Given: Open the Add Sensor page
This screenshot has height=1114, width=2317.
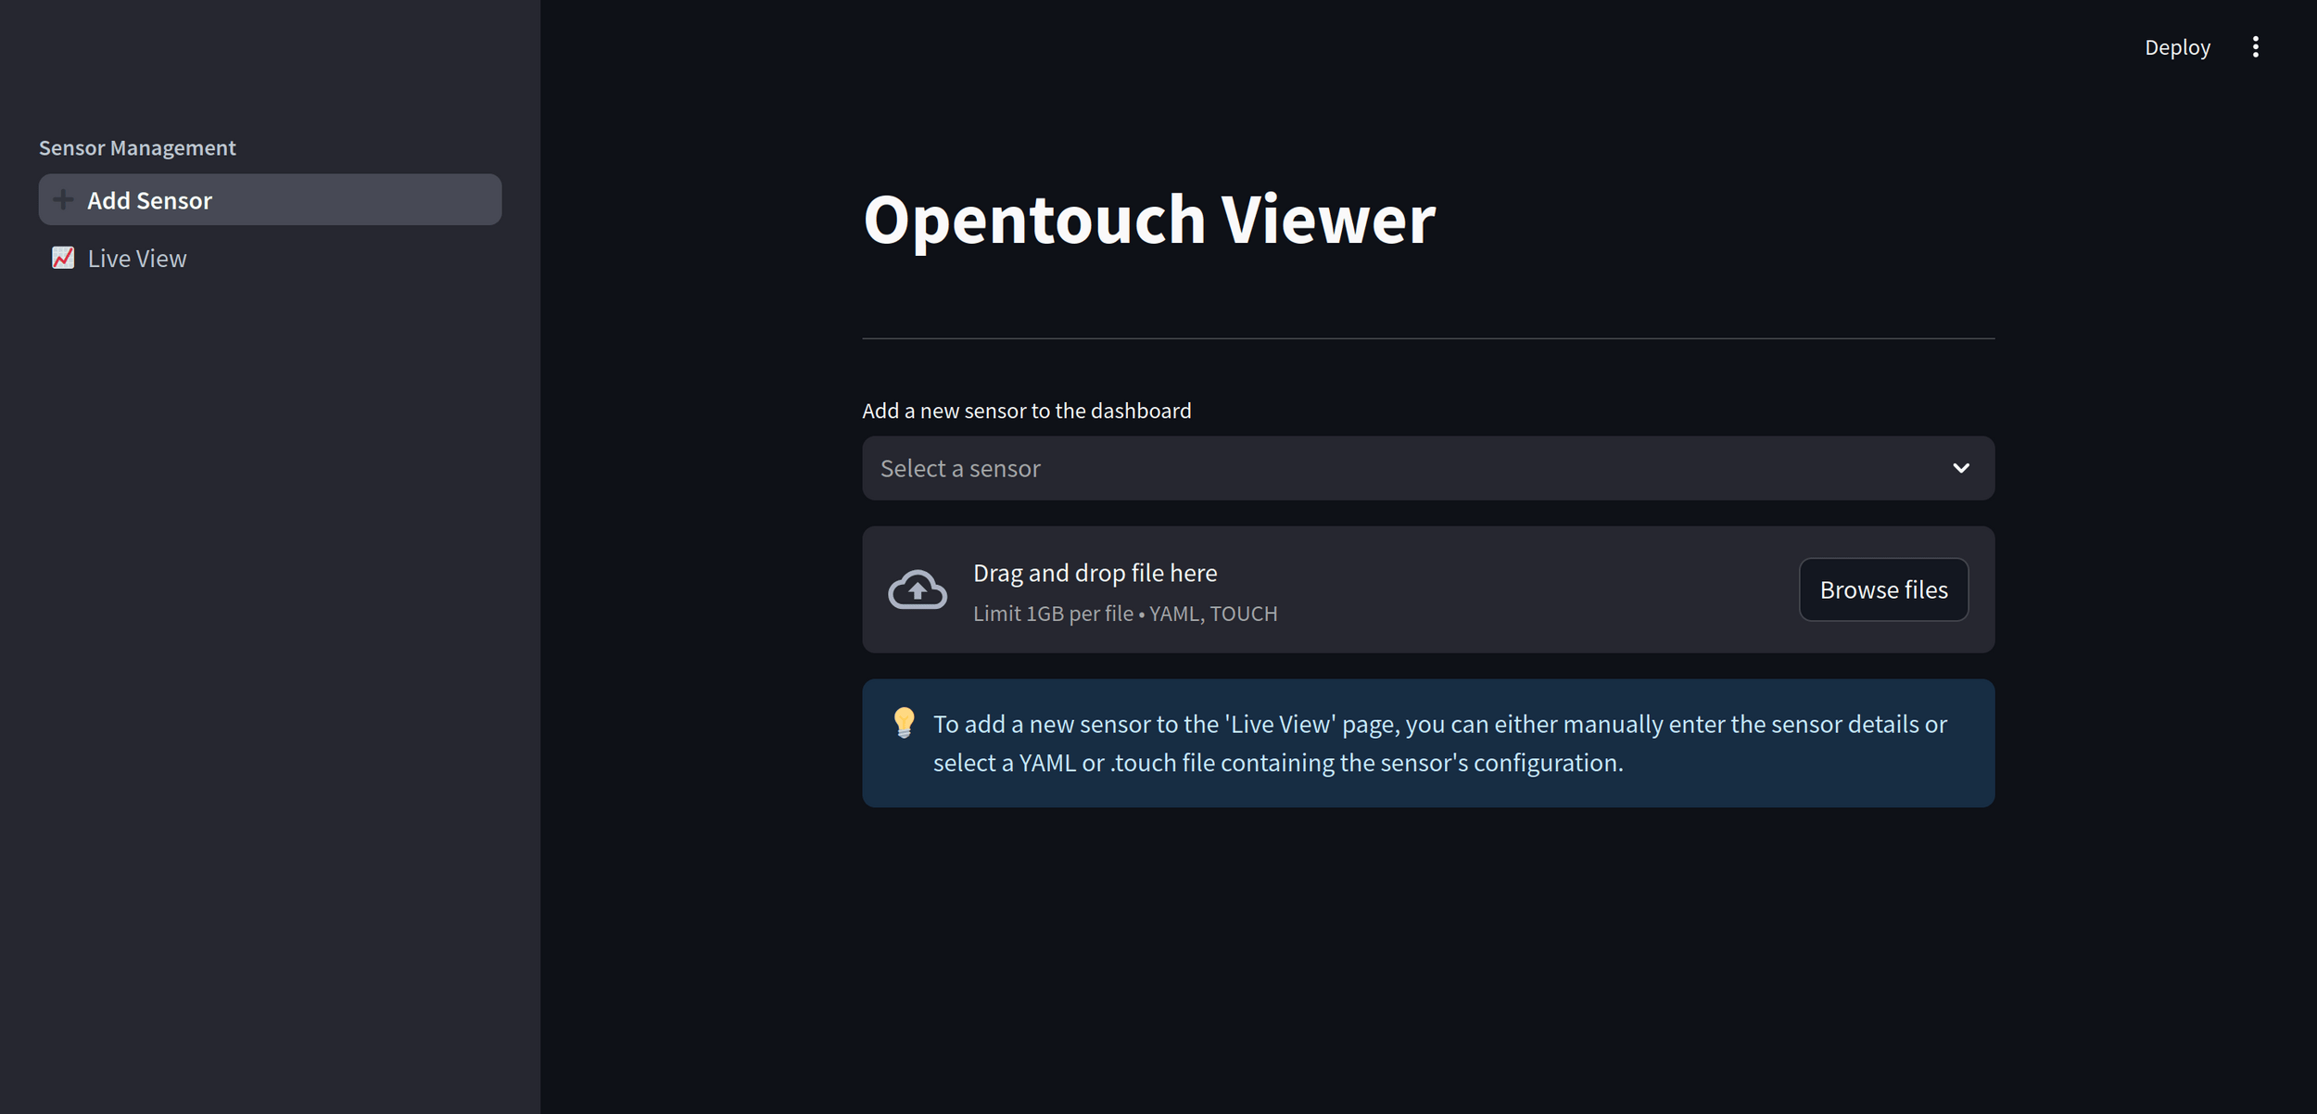Looking at the screenshot, I should [150, 200].
